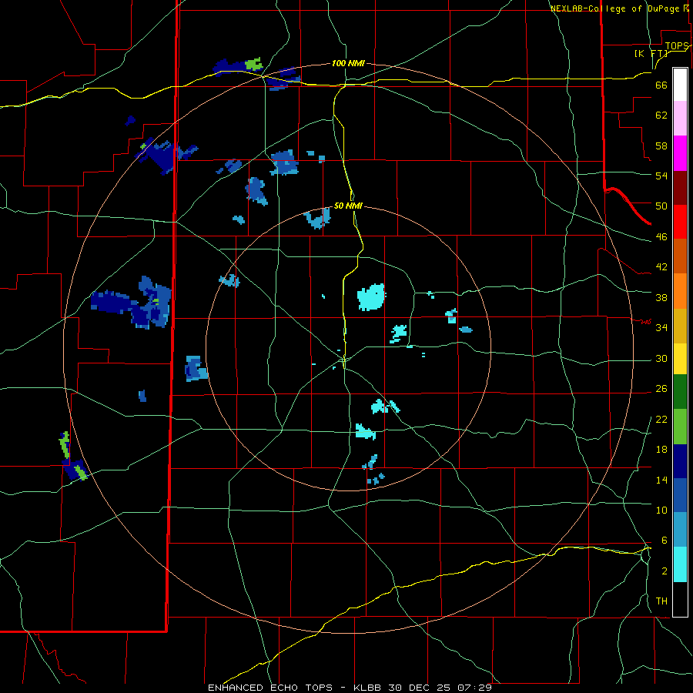The width and height of the screenshot is (693, 693).
Task: Select the '50' legend value
Action: point(661,206)
